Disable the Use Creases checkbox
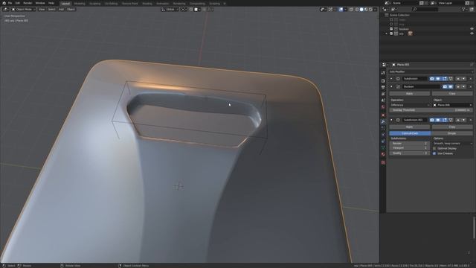Image resolution: width=476 pixels, height=268 pixels. 434,153
